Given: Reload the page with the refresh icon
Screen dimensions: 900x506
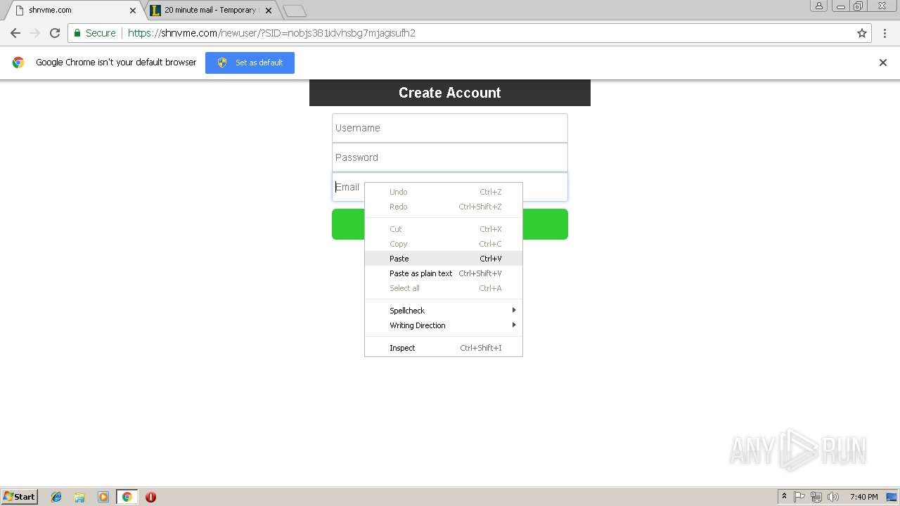Looking at the screenshot, I should (x=55, y=33).
